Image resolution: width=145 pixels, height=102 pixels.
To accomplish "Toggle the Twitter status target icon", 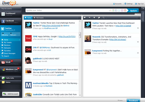I will coord(119,10).
